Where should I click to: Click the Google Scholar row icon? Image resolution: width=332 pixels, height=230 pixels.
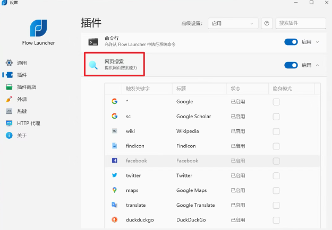coord(115,116)
